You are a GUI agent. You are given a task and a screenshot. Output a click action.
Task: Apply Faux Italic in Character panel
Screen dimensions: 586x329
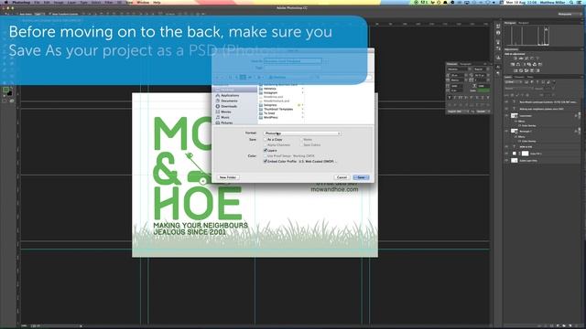pos(454,98)
